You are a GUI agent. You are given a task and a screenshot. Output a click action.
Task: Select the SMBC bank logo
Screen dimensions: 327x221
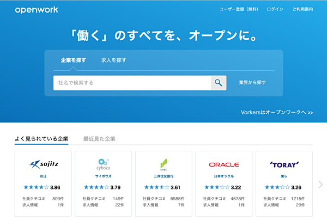[163, 164]
